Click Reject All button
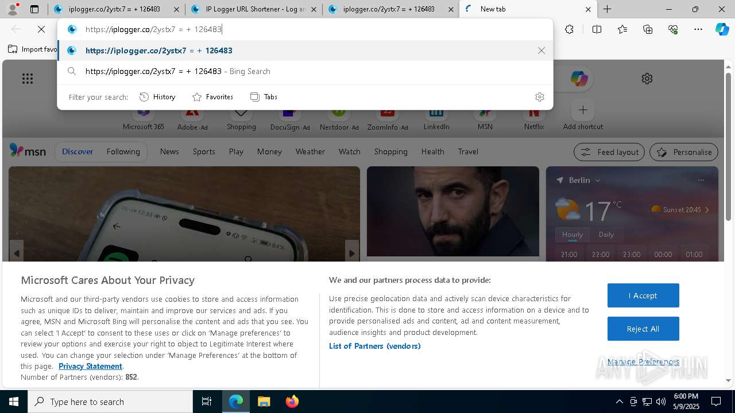This screenshot has height=413, width=735. (643, 329)
